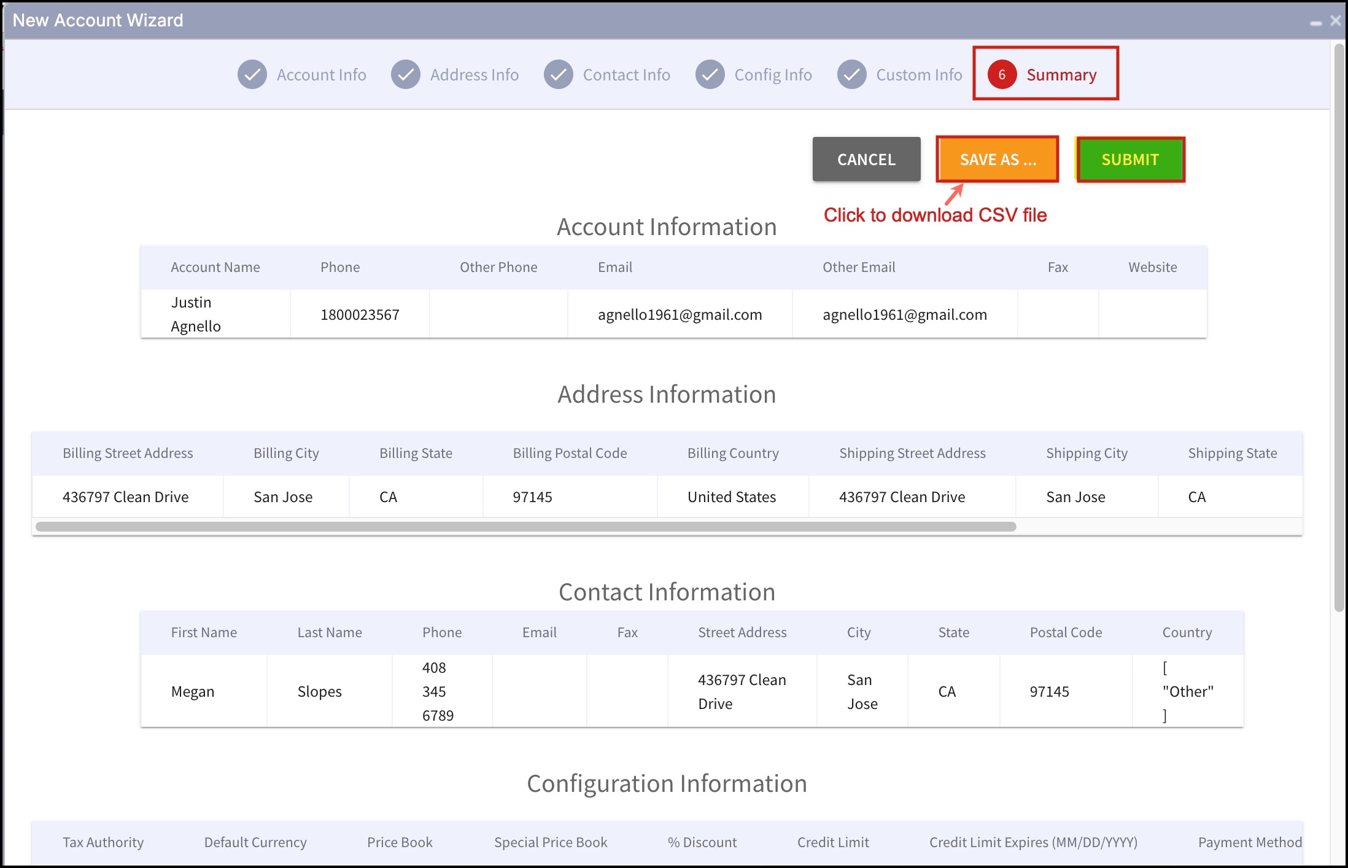Click the Billing Postal Code header
Viewport: 1348px width, 868px height.
pyautogui.click(x=570, y=453)
